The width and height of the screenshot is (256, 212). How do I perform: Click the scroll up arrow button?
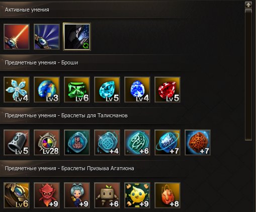pyautogui.click(x=248, y=5)
